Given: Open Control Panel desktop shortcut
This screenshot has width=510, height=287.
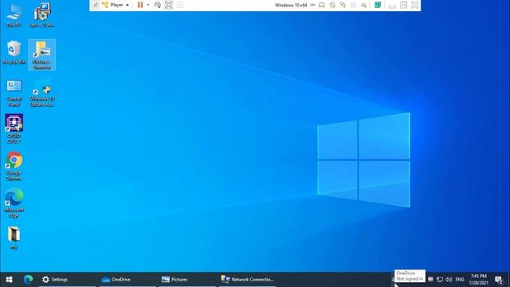Looking at the screenshot, I should [14, 92].
